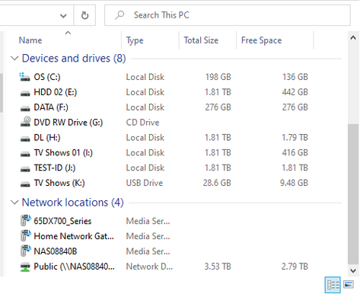Click the Public network drive icon
The width and height of the screenshot is (360, 294).
point(25,267)
